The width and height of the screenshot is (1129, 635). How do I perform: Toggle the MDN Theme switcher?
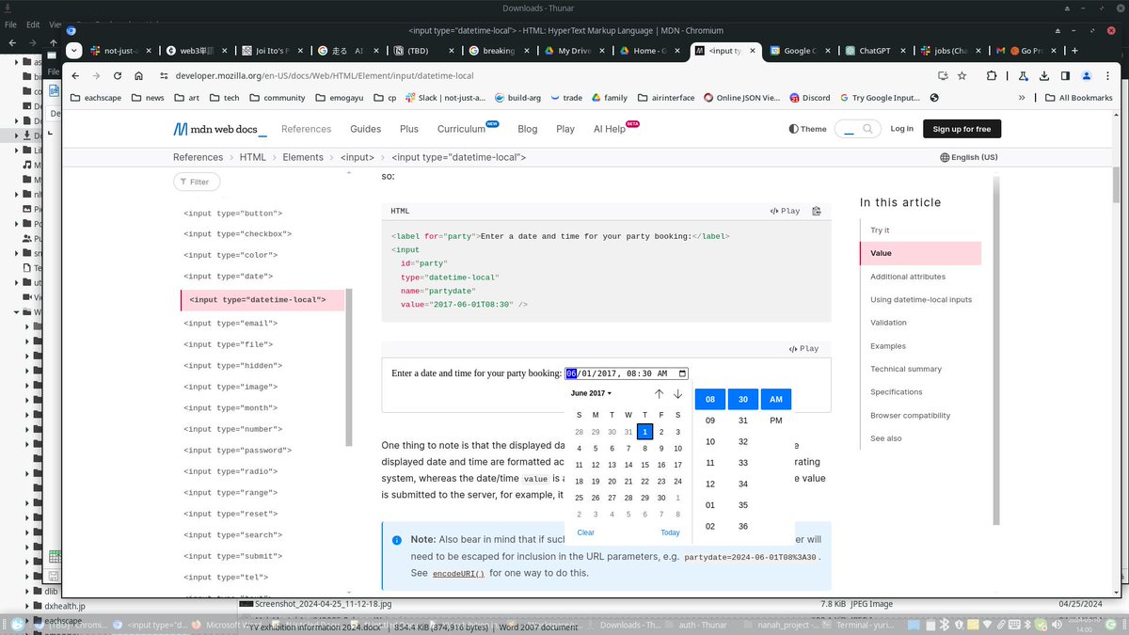(806, 129)
